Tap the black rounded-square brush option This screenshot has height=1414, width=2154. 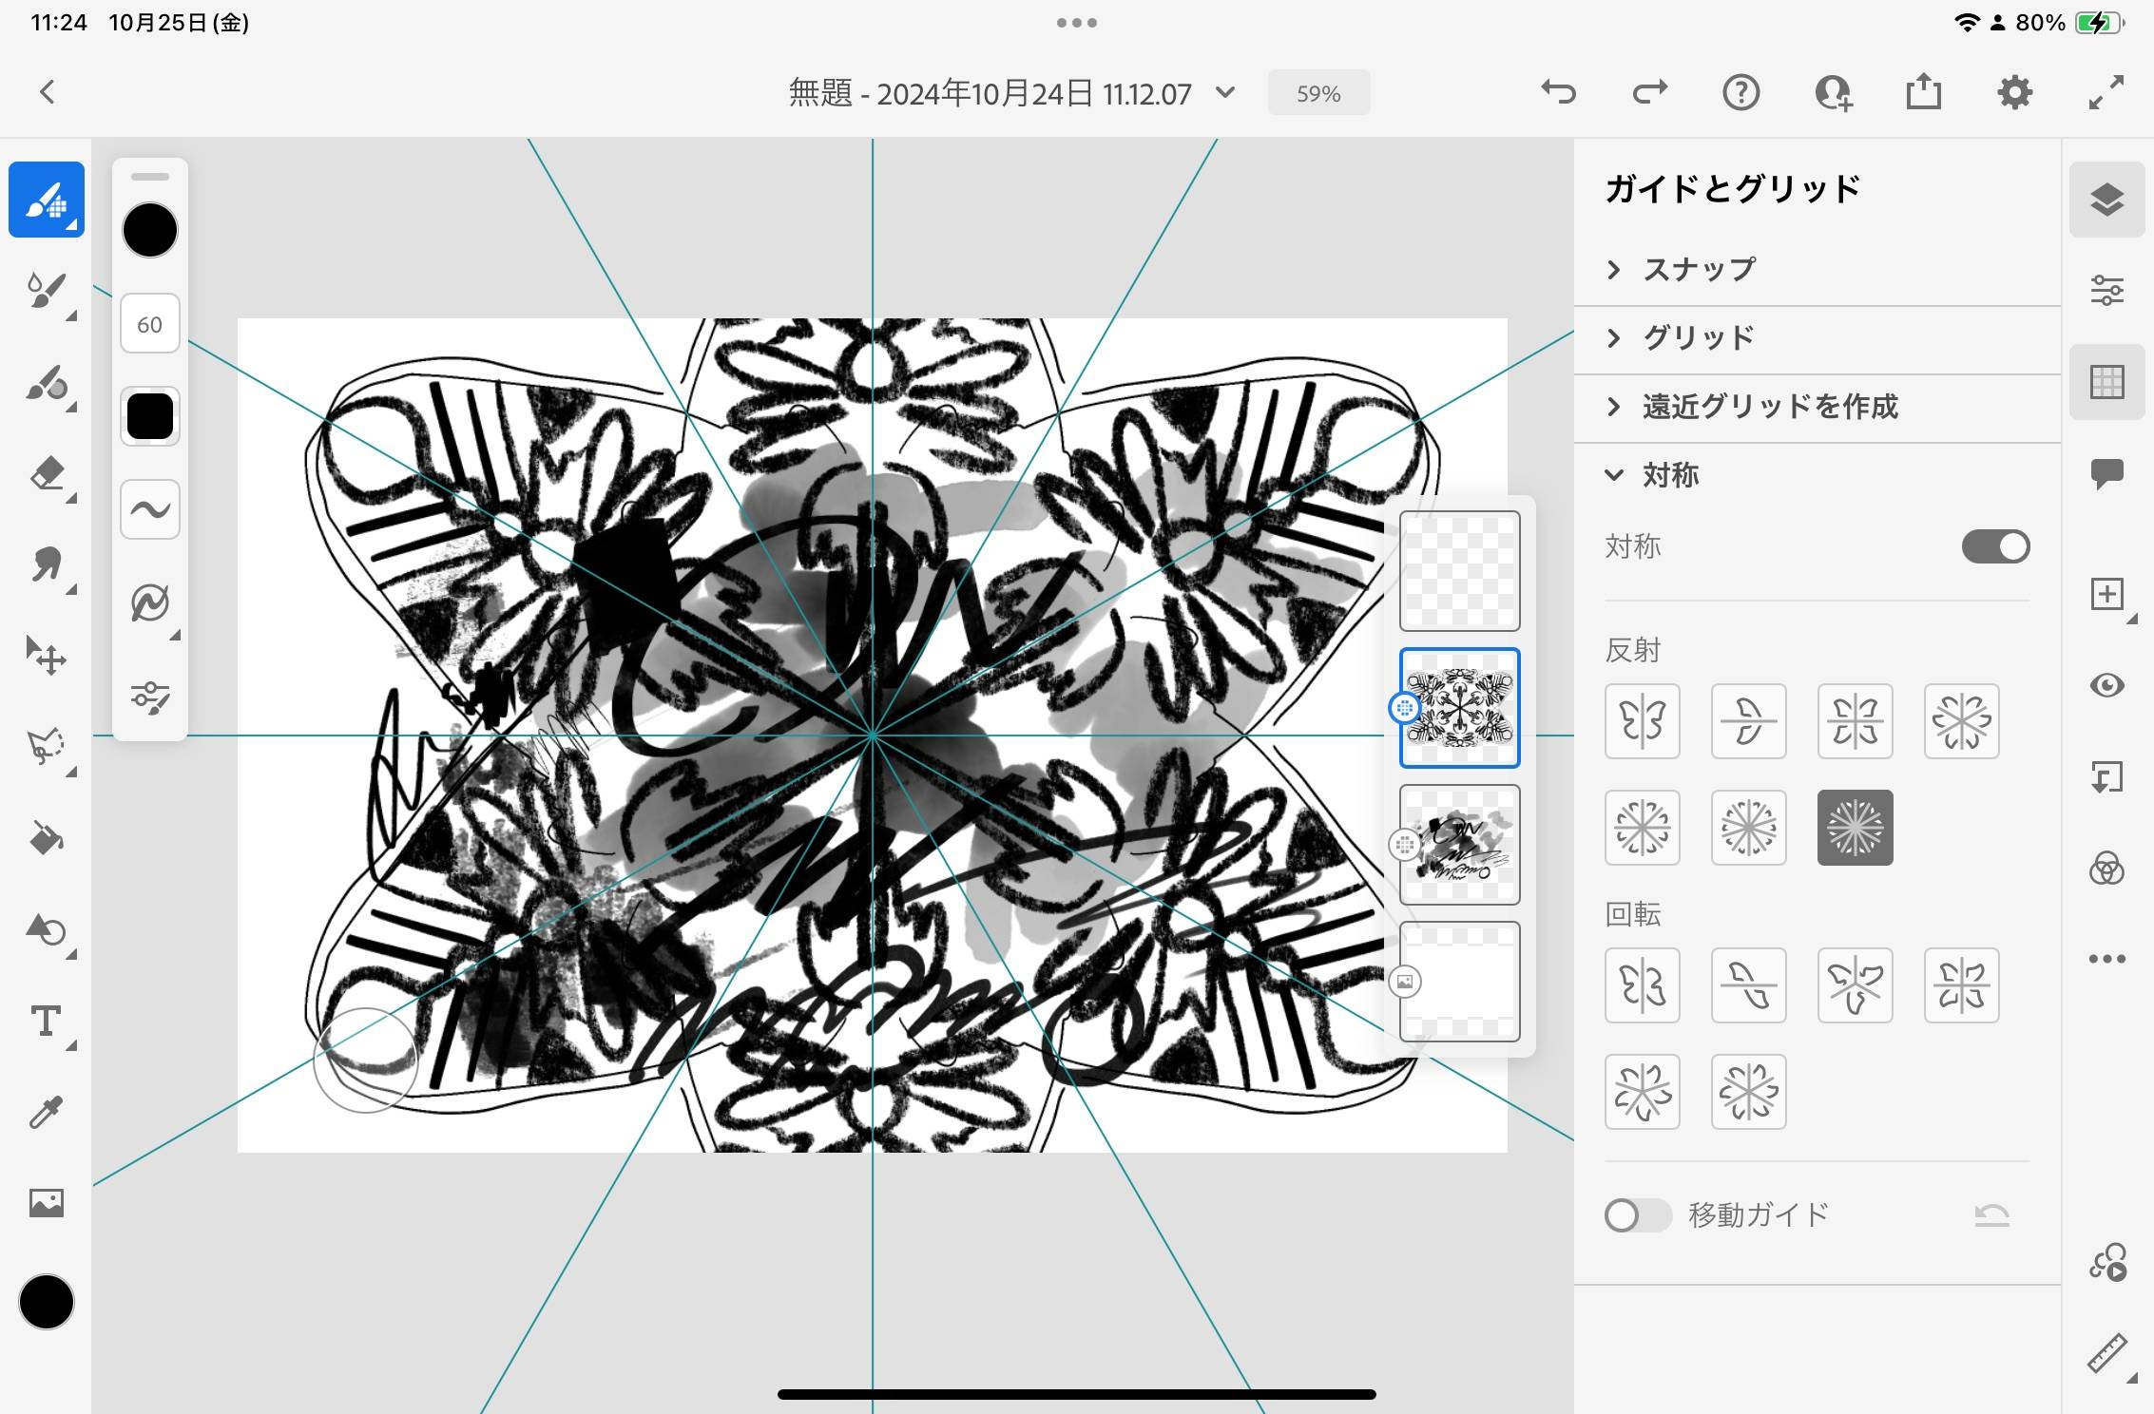click(x=150, y=416)
